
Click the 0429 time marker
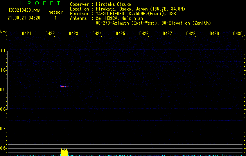click(x=214, y=34)
